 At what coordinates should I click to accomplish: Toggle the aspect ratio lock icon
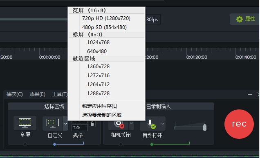point(92,124)
